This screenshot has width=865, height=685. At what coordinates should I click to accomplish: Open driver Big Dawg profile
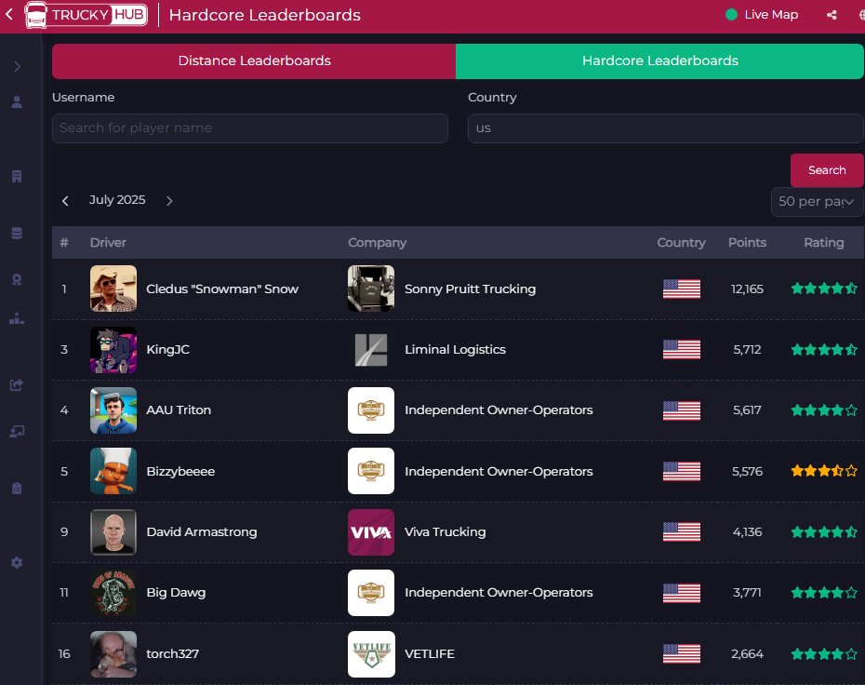click(176, 593)
